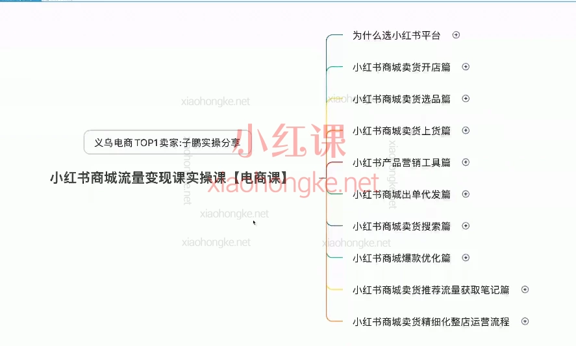This screenshot has width=576, height=346.
Task: Select the 小红书商城卖货开店篇 node text
Action: (x=401, y=68)
